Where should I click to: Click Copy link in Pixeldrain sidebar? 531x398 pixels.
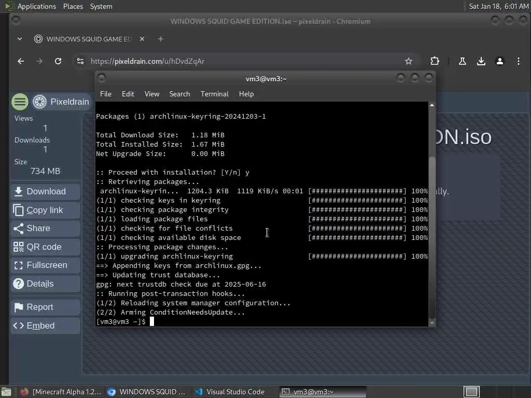click(x=46, y=210)
